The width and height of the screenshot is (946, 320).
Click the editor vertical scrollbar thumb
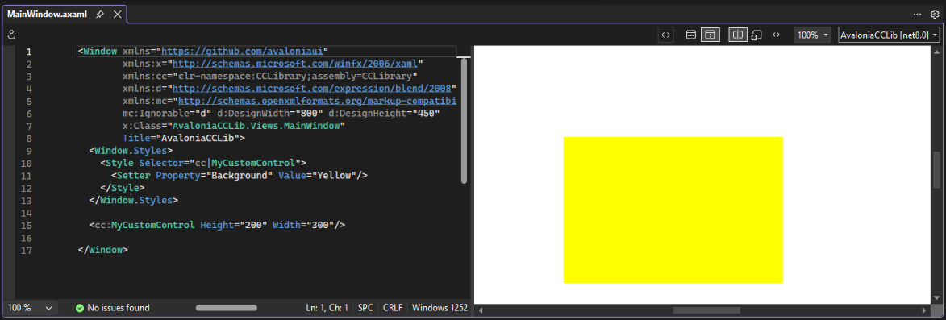point(464,121)
